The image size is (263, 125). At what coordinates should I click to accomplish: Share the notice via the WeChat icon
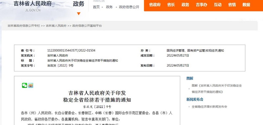pos(24,86)
